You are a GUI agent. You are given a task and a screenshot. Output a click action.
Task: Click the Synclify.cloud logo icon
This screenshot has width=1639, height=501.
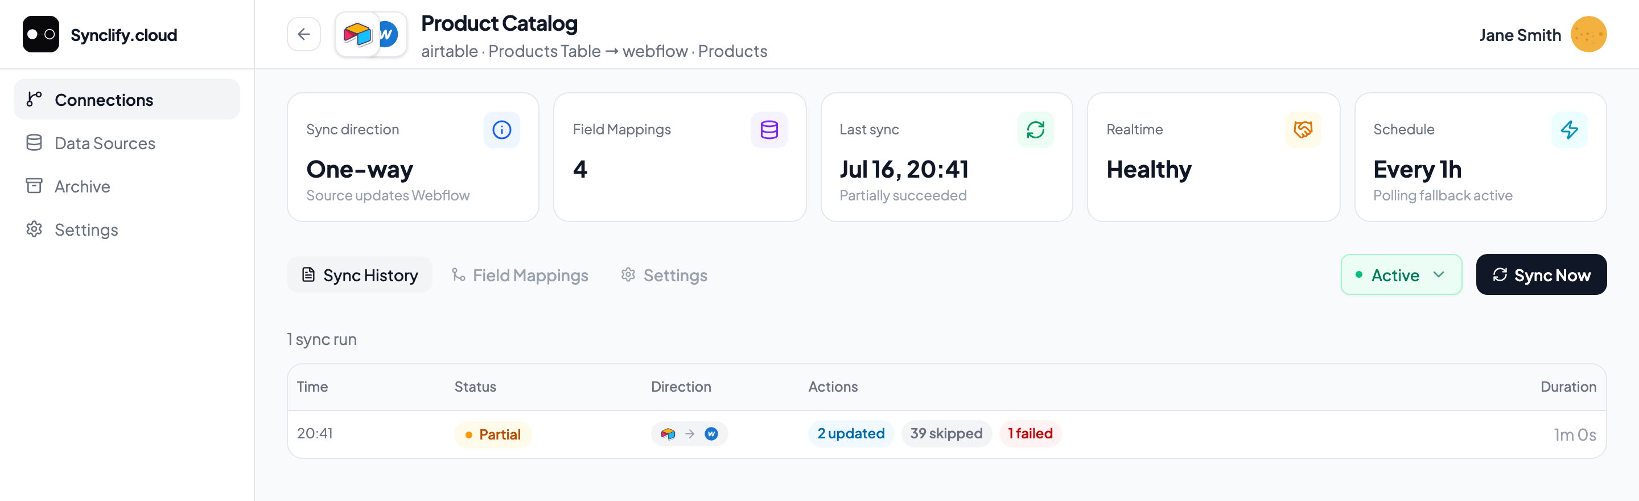pos(41,34)
